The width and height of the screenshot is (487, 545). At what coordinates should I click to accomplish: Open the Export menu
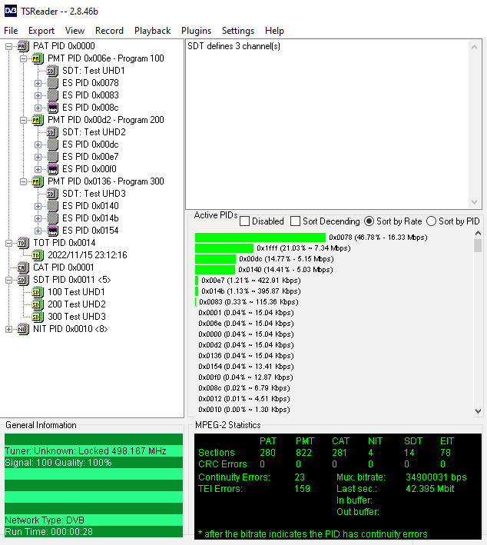41,31
